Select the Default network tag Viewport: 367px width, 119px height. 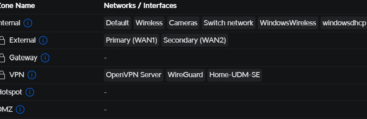[118, 23]
